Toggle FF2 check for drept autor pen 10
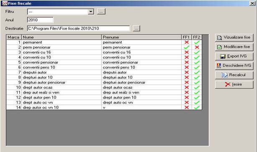This screenshot has height=152, width=257. [x=197, y=97]
